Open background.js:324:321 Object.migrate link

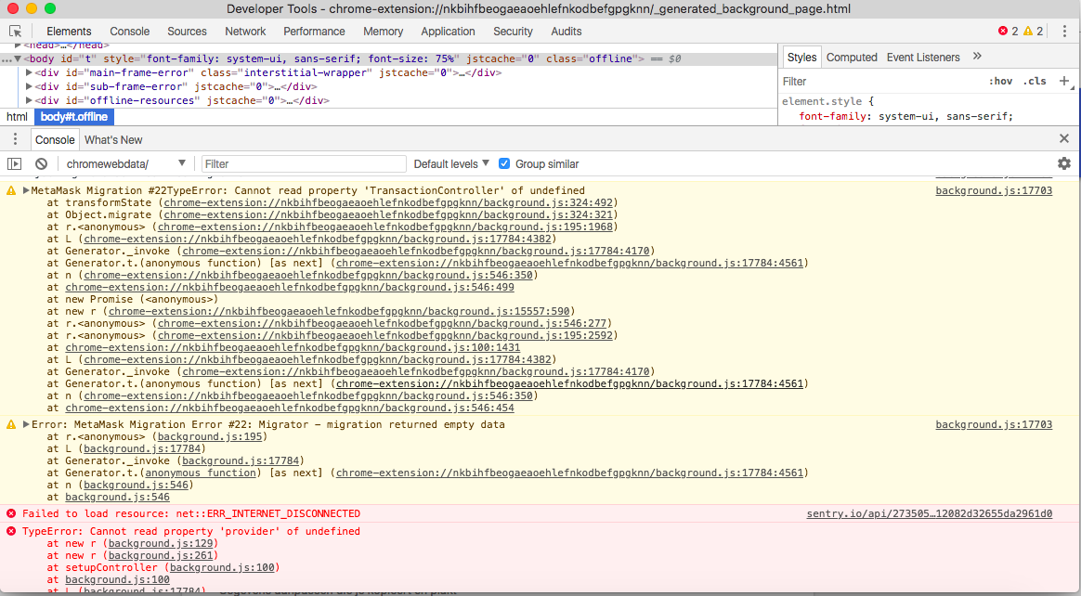[388, 215]
